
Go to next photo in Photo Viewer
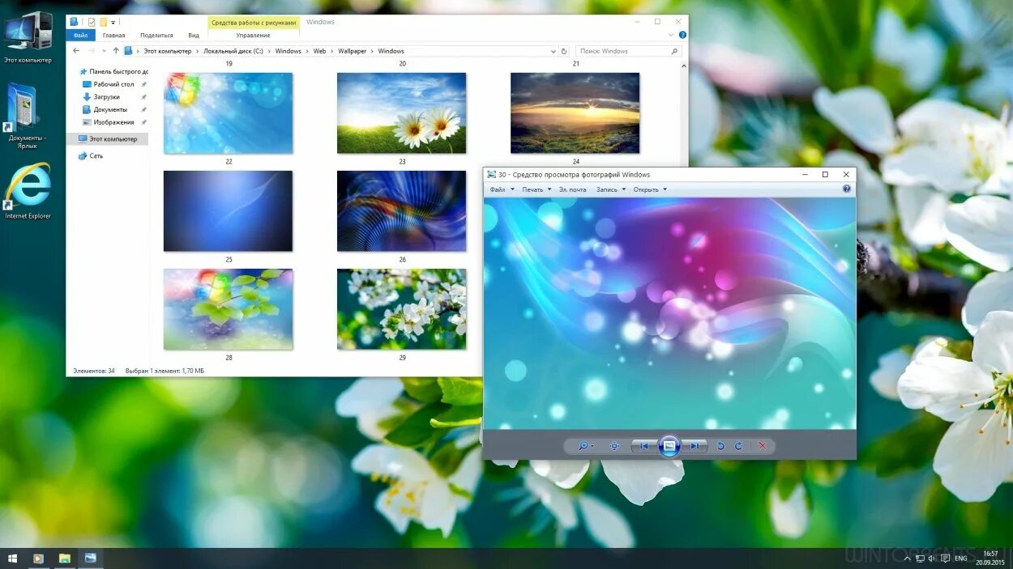(x=694, y=446)
